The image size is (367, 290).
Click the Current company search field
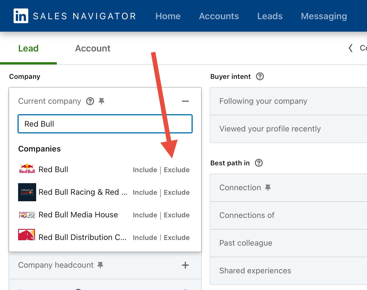click(x=105, y=124)
